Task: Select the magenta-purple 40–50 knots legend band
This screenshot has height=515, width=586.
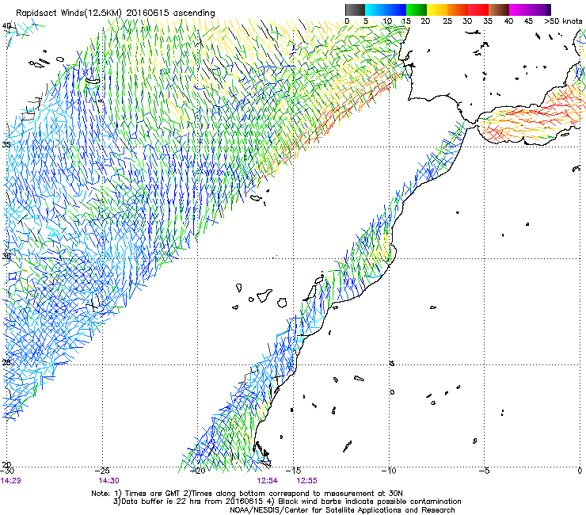Action: pyautogui.click(x=530, y=10)
